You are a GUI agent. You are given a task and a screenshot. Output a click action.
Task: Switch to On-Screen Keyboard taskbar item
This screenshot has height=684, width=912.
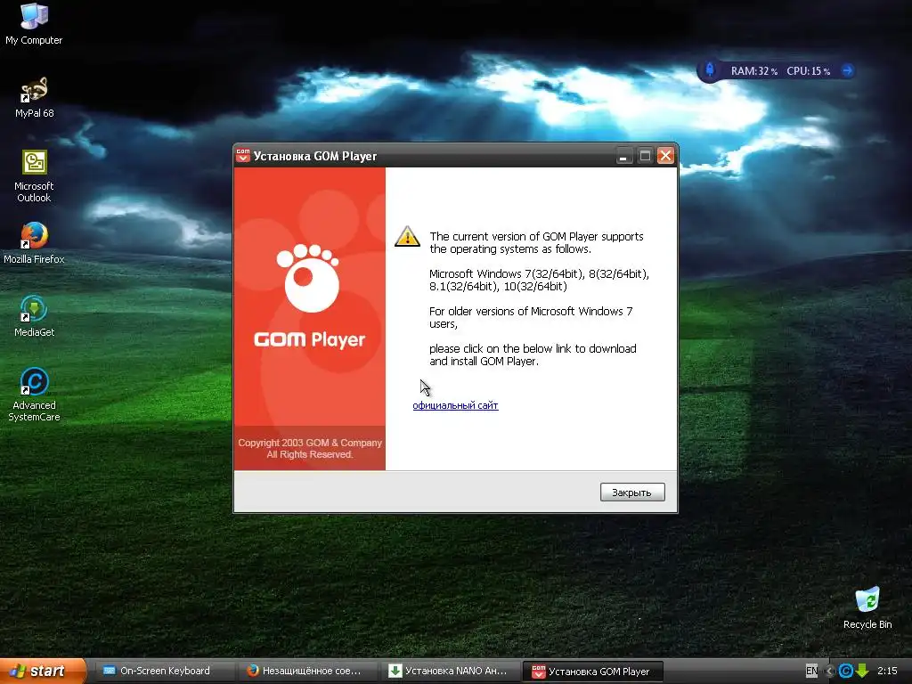[164, 671]
